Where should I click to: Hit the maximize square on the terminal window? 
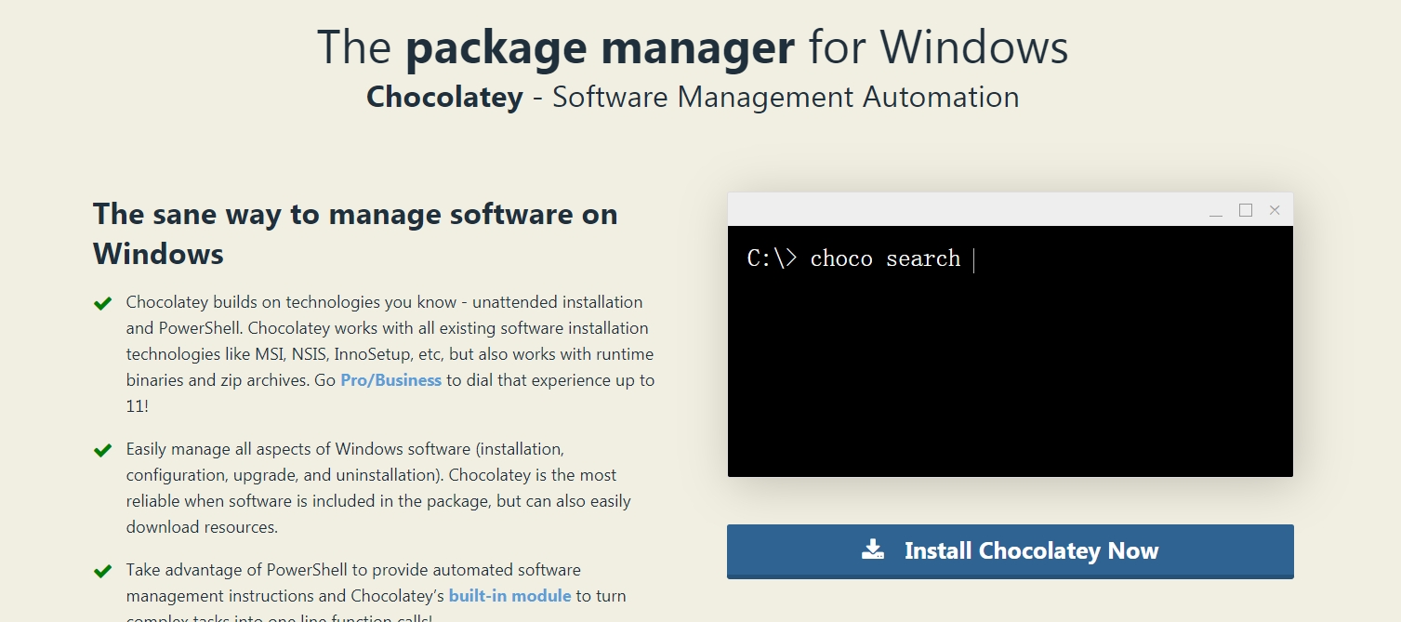[x=1246, y=210]
